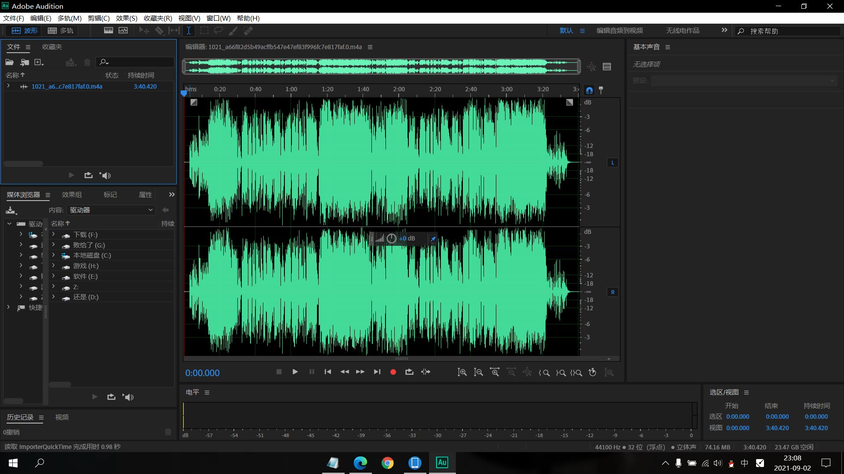
Task: Select the Move tool in toolbar
Action: (144, 30)
